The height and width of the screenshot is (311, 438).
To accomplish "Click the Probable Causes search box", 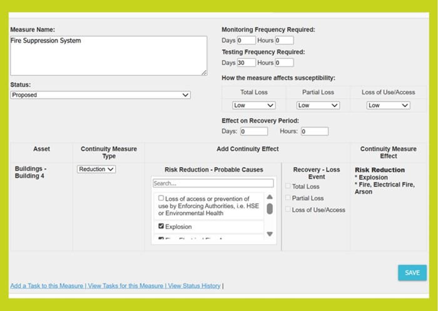I will coord(213,183).
